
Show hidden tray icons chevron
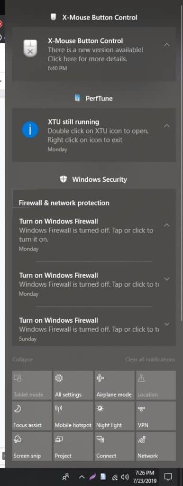[82, 477]
